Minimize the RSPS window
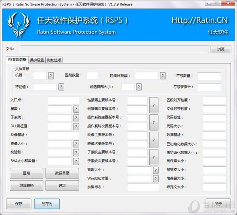The width and height of the screenshot is (237, 215). pos(209,3)
